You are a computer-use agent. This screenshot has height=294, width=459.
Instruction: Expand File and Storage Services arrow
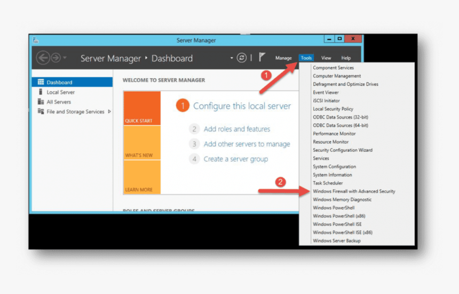point(109,111)
